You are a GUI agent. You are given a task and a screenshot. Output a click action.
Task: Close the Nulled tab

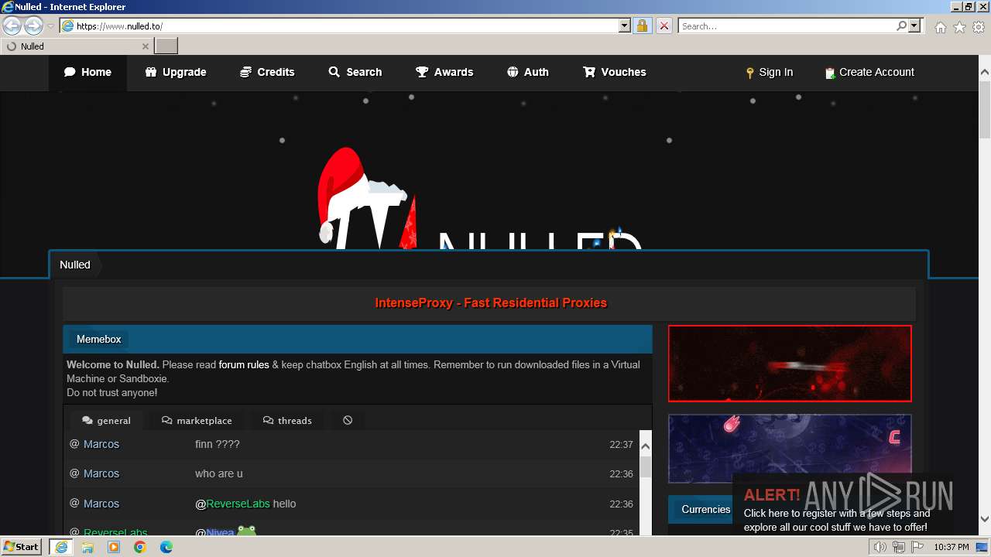point(145,46)
